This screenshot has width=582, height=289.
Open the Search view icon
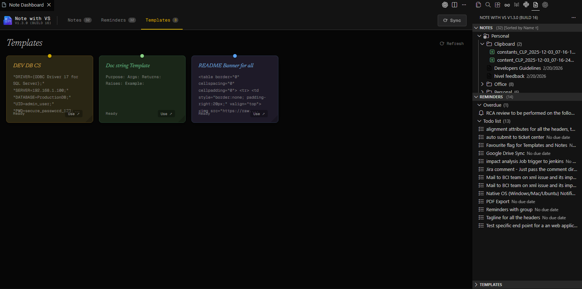488,5
